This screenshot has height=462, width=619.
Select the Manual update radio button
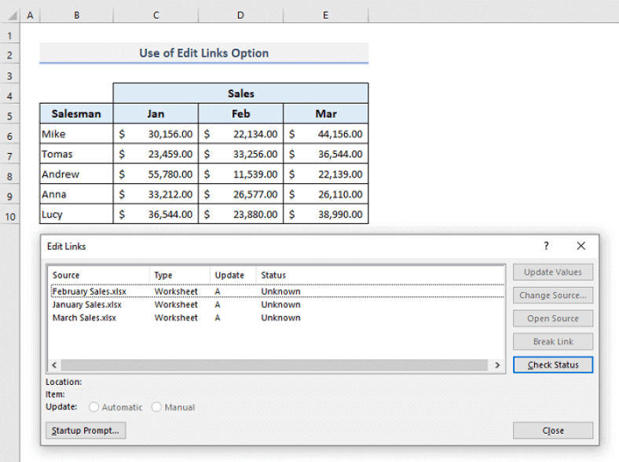[157, 407]
